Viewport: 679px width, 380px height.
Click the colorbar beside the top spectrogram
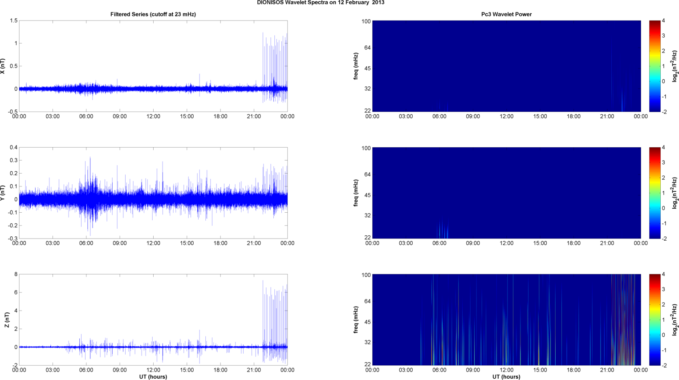(655, 66)
